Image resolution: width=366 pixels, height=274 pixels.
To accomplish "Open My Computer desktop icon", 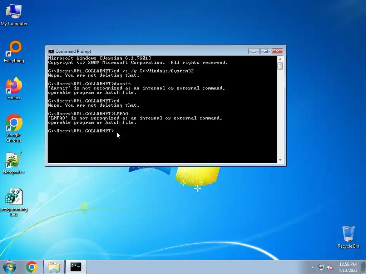I will tap(14, 15).
